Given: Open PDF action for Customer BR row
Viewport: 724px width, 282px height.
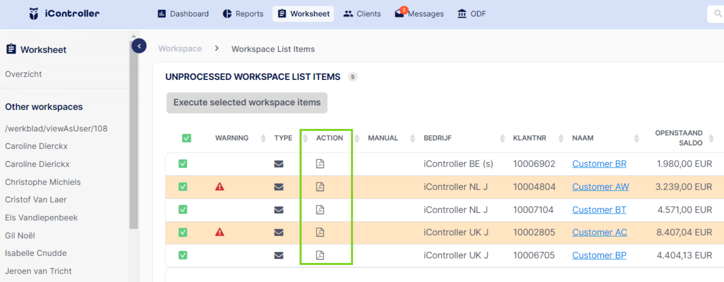Looking at the screenshot, I should click(320, 164).
